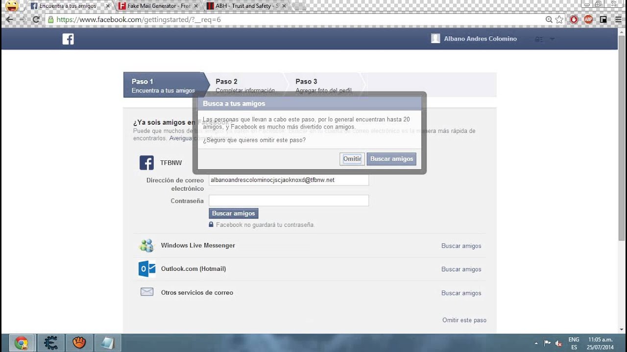Click the ENG ES language indicator

[574, 343]
